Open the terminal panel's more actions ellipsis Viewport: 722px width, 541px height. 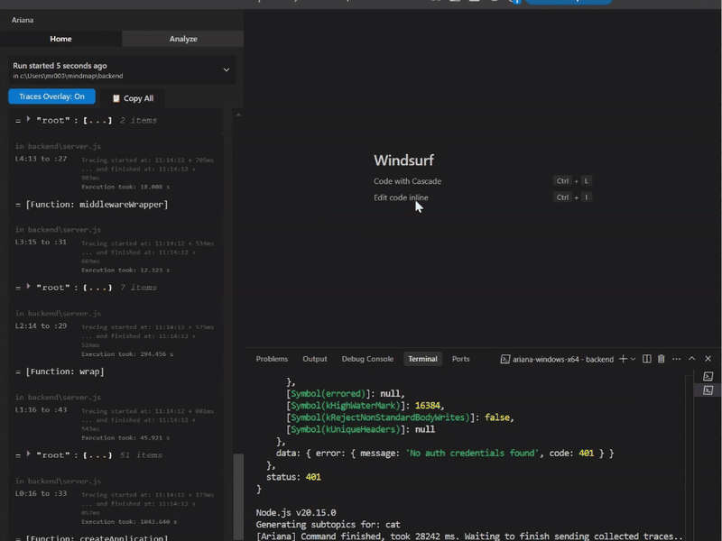tap(676, 359)
